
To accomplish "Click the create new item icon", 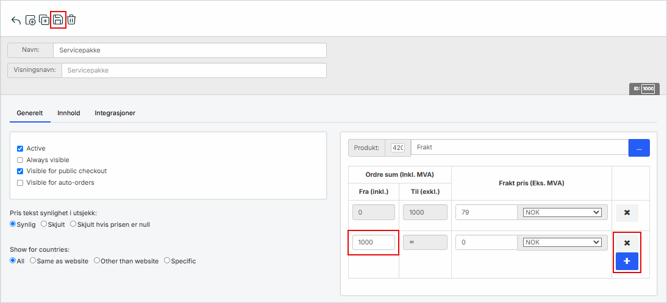I will [x=30, y=20].
